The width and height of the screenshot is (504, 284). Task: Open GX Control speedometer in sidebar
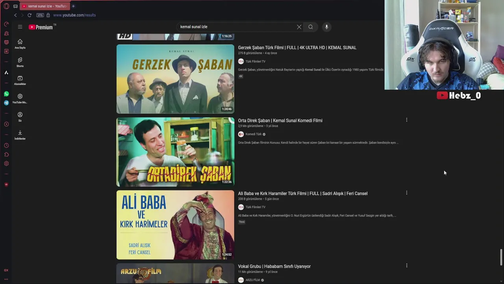pyautogui.click(x=6, y=24)
